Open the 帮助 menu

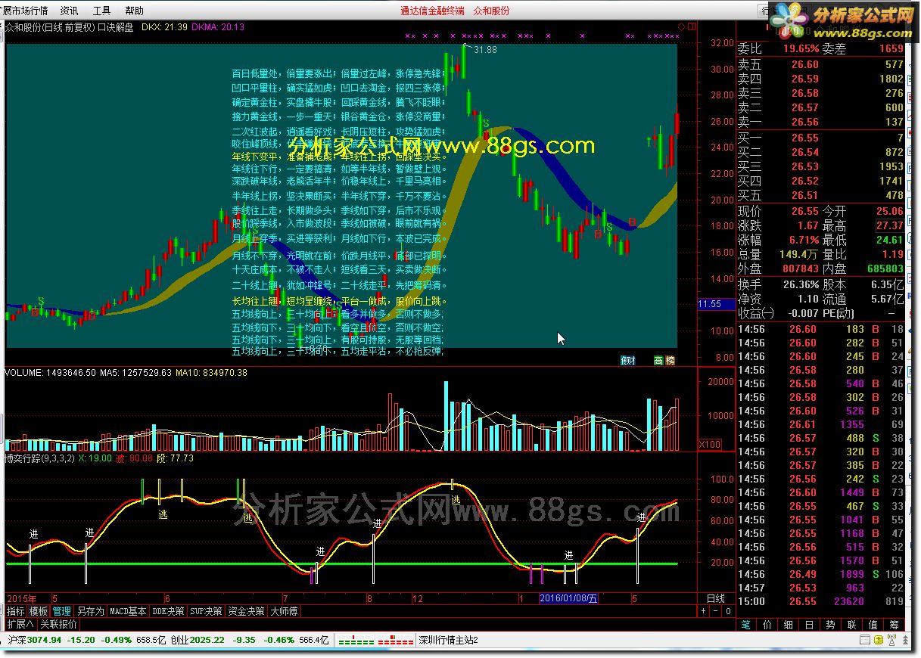tap(134, 11)
